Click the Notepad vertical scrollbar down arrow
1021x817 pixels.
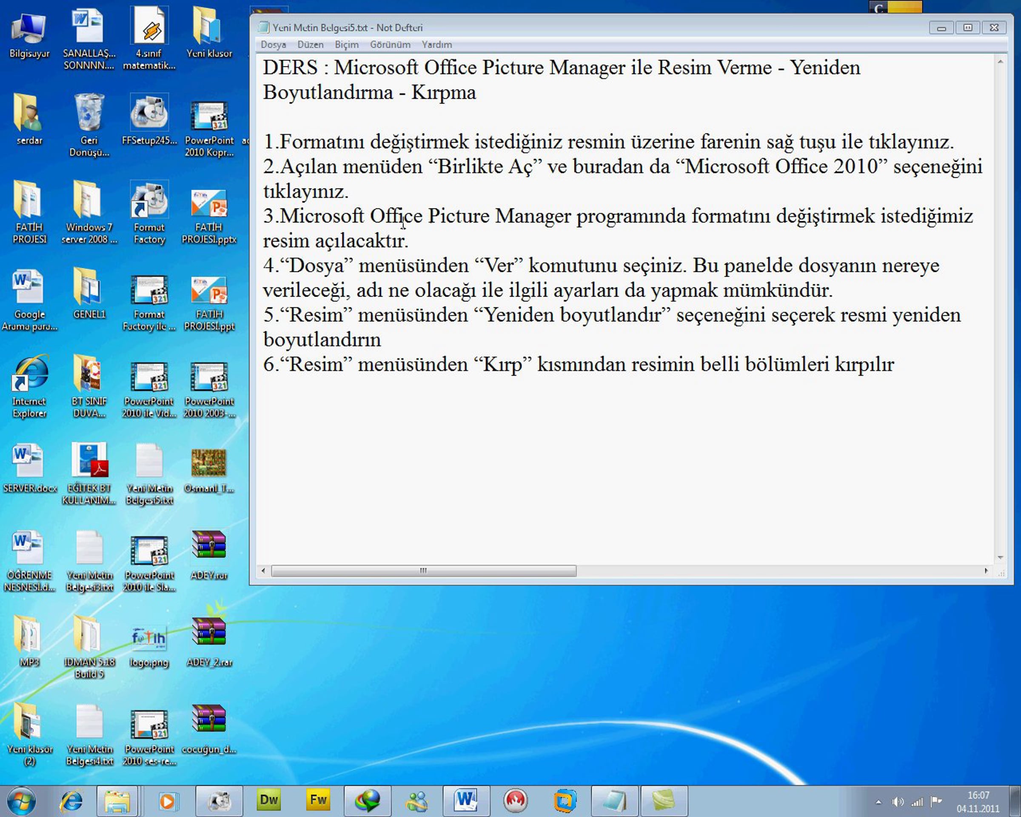(x=1000, y=557)
